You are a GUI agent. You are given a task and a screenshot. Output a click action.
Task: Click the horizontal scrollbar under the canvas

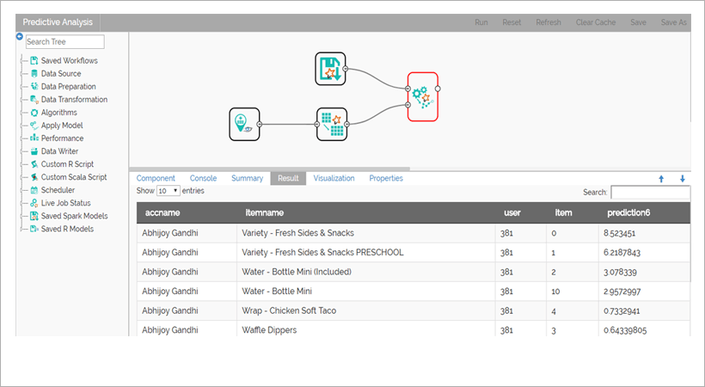[x=270, y=169]
